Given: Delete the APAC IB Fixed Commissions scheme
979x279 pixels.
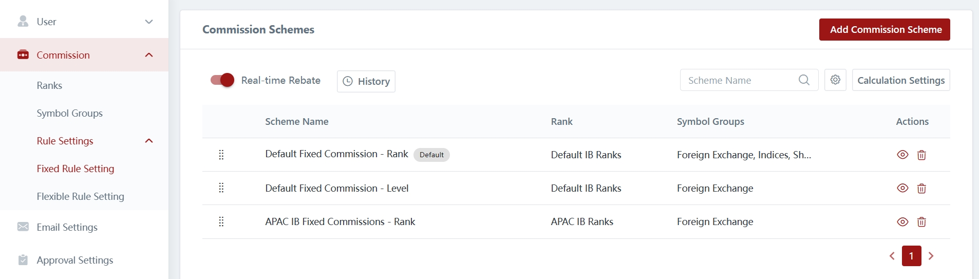Looking at the screenshot, I should [921, 222].
